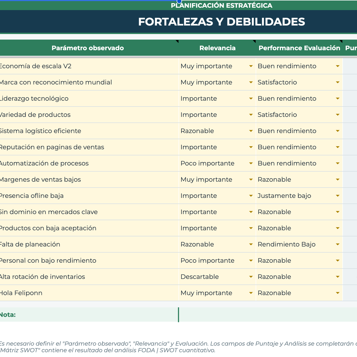Screen dimensions: 357x357
Task: Click the italic instructions text below Nota
Action: click(x=178, y=347)
